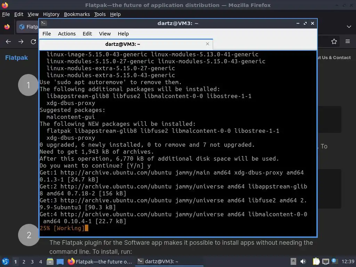
Task: Open the terminal View menu
Action: click(105, 34)
